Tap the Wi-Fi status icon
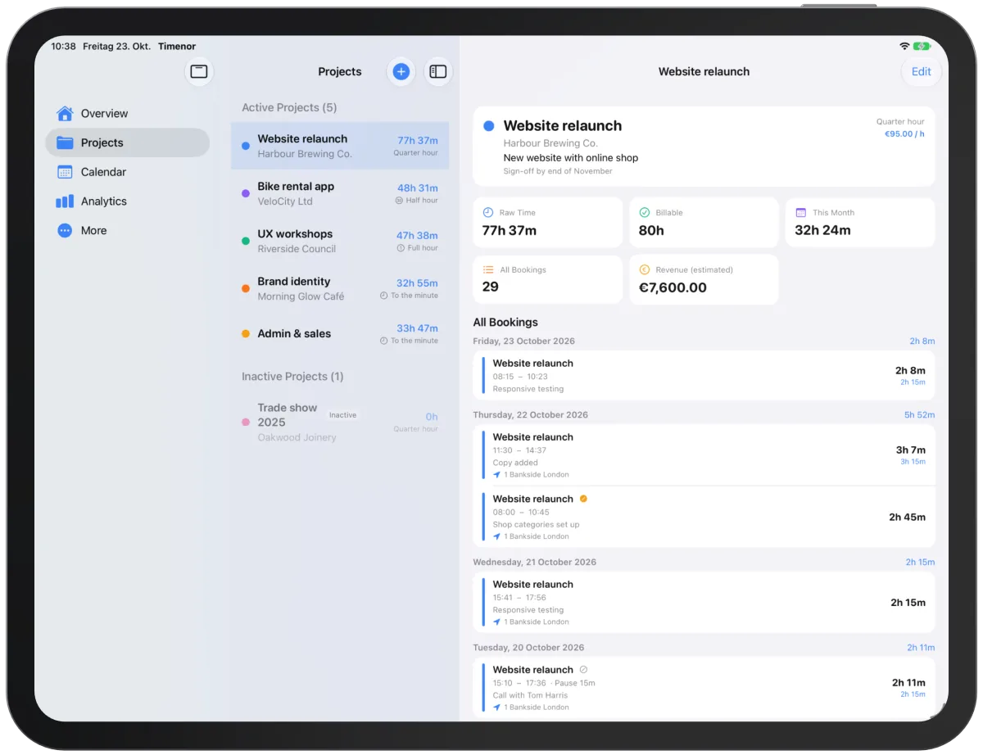 click(x=904, y=47)
